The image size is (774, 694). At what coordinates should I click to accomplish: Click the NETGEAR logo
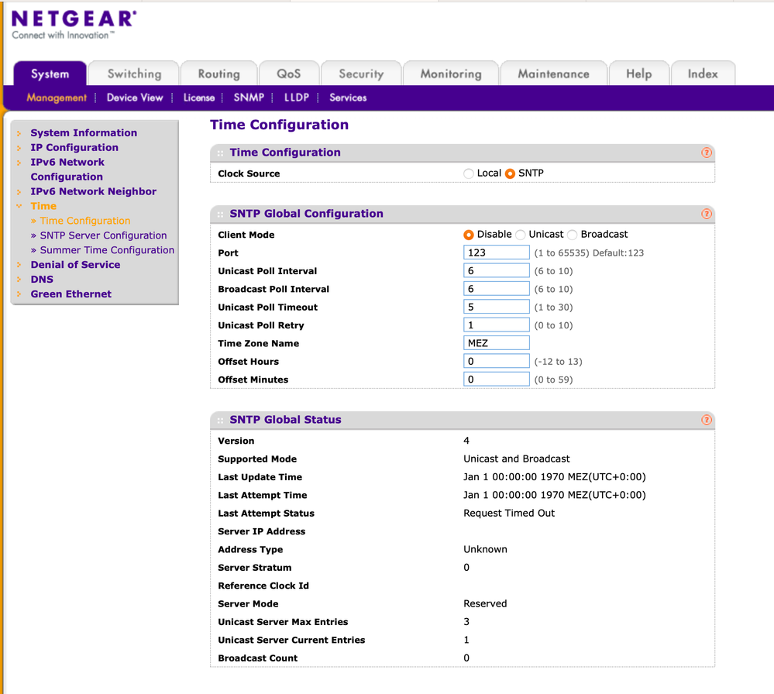point(74,24)
